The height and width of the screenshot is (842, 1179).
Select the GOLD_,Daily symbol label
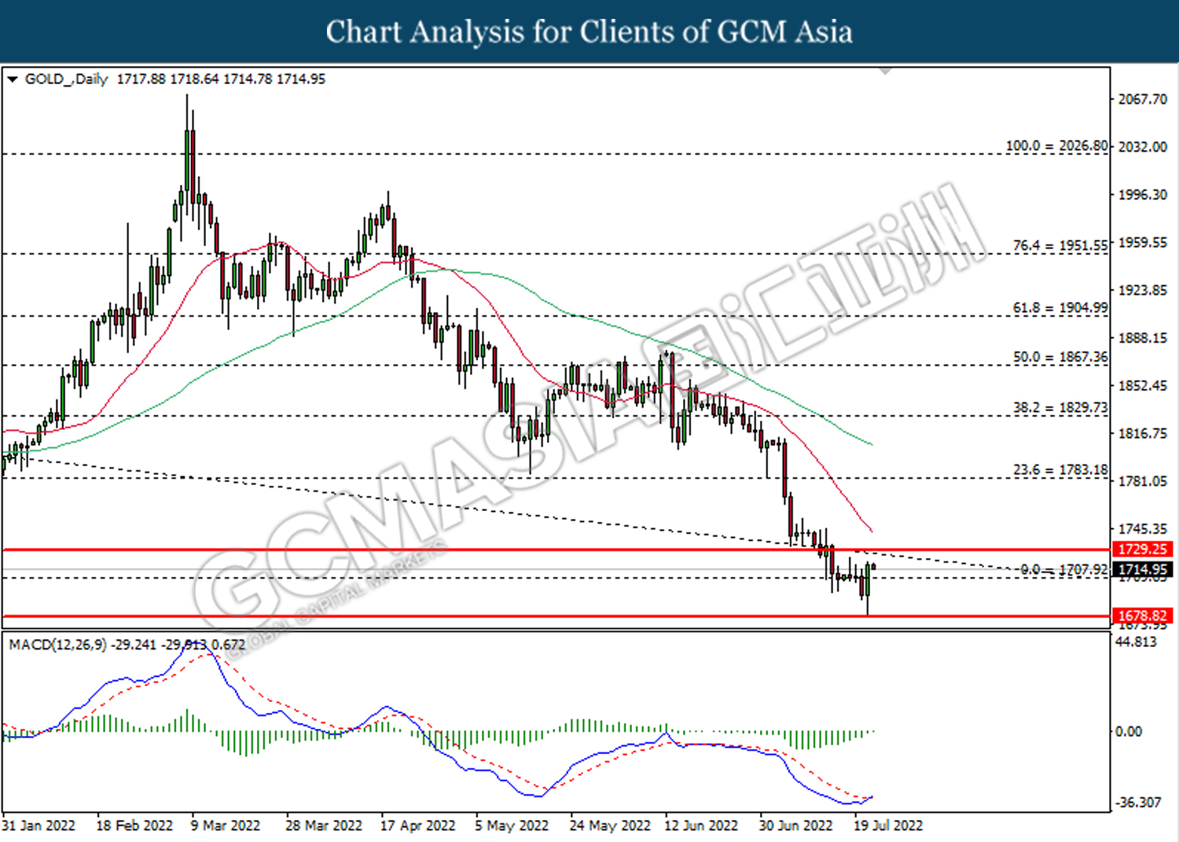pos(66,79)
